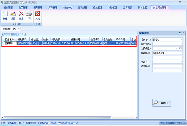The image size is (187, 126).
Task: Open the 修改时间 end date dropdown
Action: pyautogui.click(x=181, y=70)
